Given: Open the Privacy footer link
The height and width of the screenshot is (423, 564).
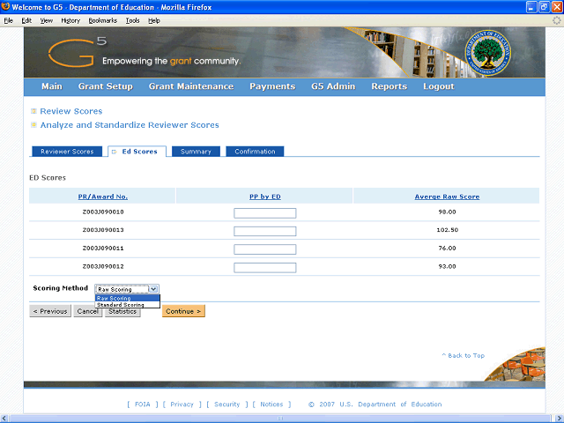Looking at the screenshot, I should (182, 404).
